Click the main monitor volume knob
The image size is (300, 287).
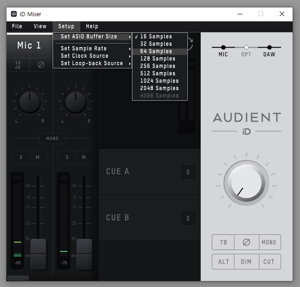[246, 183]
